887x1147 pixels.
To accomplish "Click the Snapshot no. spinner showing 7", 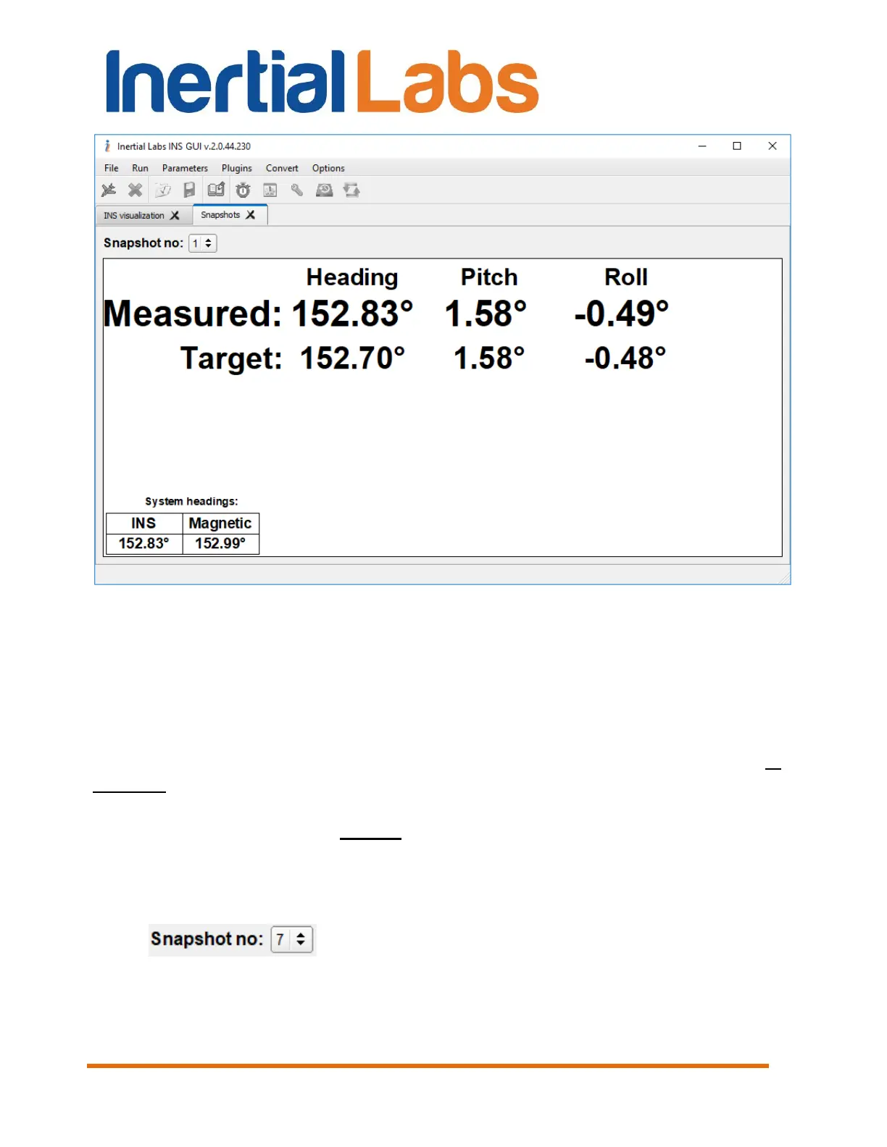I will 292,940.
